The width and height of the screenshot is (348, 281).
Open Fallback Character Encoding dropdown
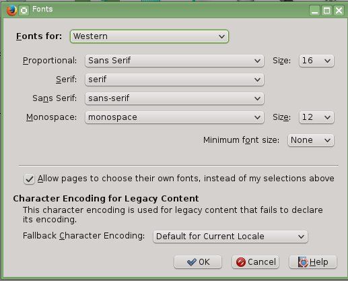click(x=230, y=237)
